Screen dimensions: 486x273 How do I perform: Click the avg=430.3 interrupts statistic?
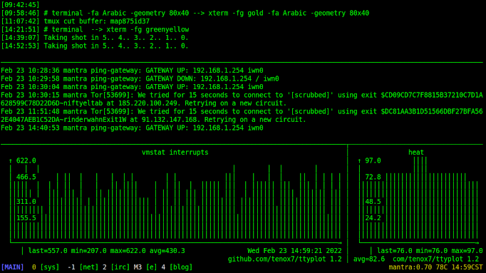click(x=167, y=251)
